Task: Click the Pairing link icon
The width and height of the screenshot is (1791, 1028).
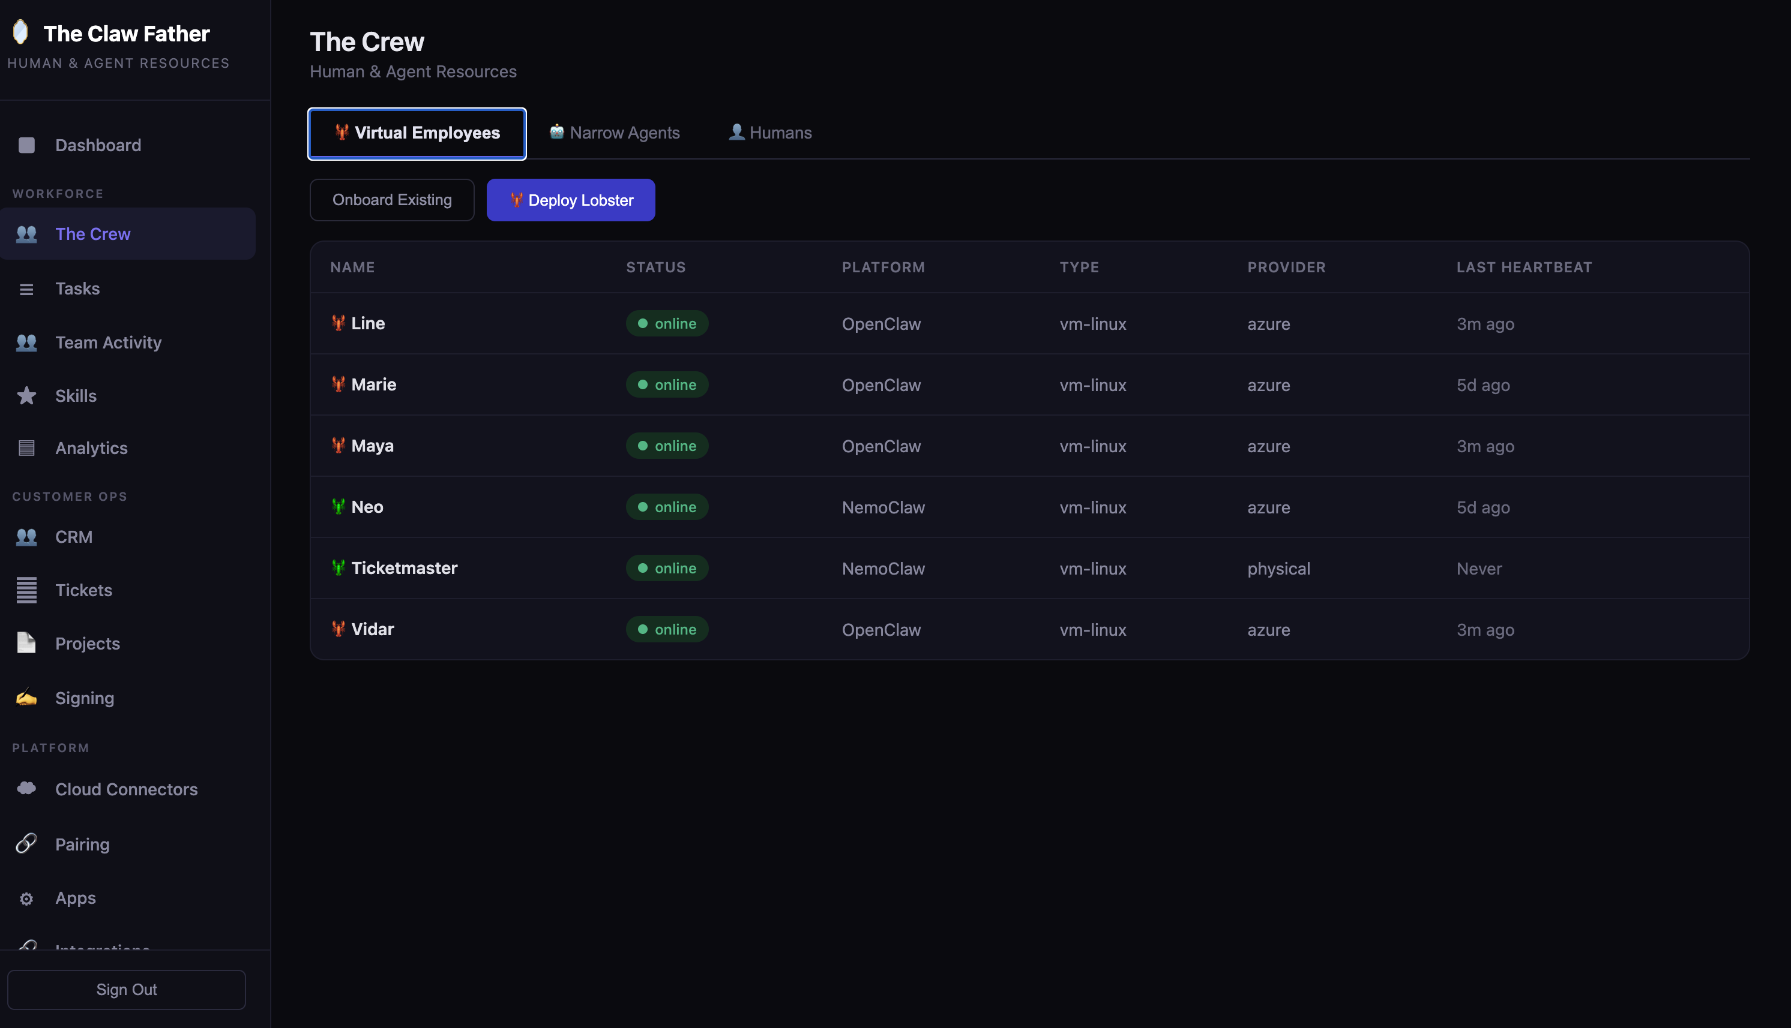Action: [26, 843]
